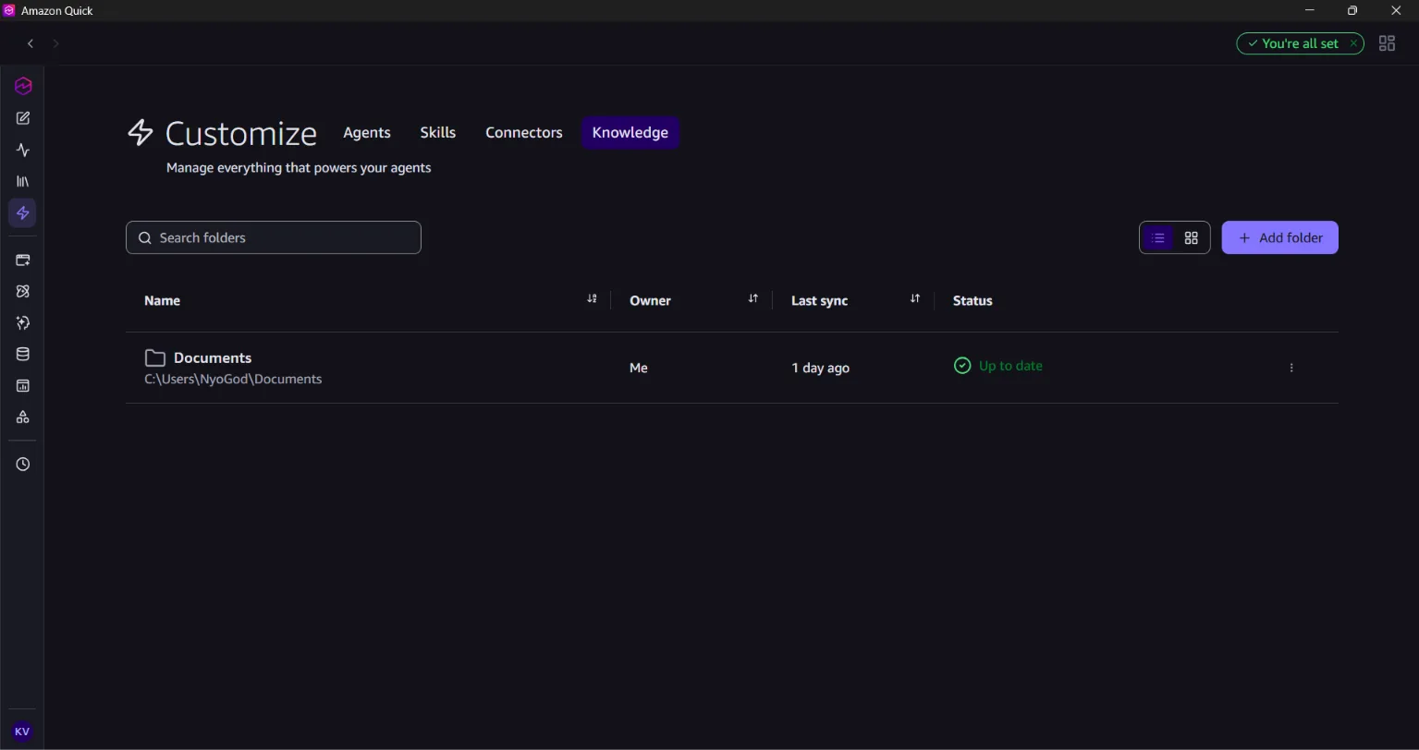
Task: Click the "Up to date" status
Action: [x=998, y=366]
